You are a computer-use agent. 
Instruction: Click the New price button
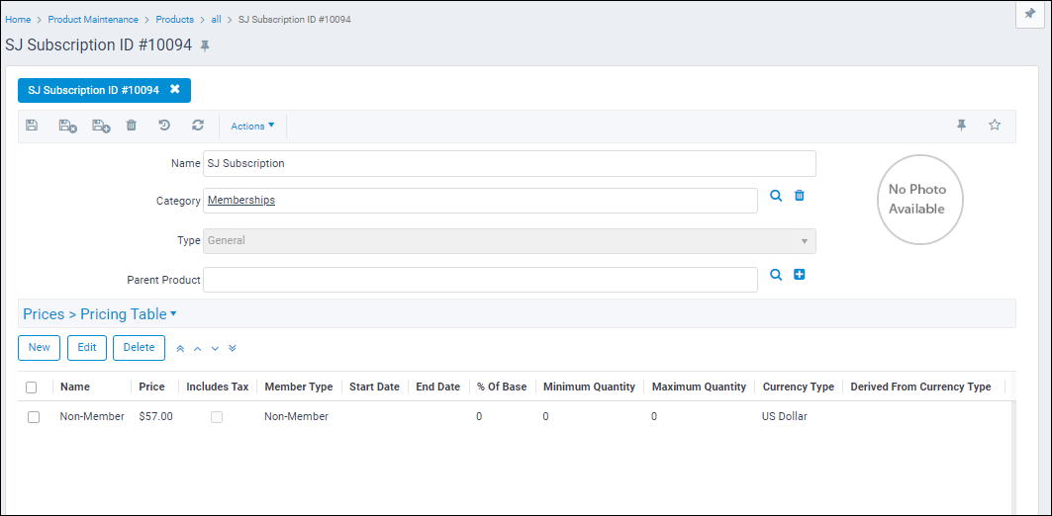40,348
